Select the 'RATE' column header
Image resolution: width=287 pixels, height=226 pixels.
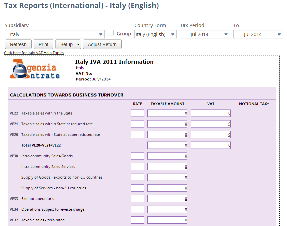pos(137,104)
